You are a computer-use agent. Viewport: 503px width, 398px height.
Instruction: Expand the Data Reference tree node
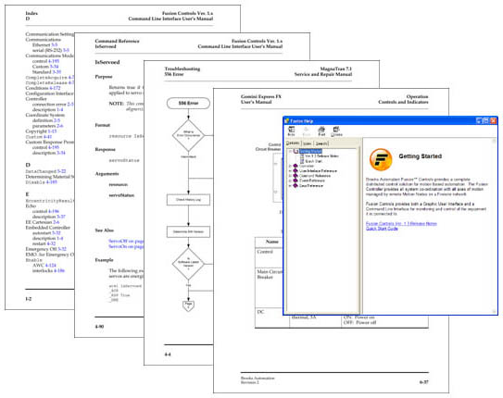coord(290,185)
